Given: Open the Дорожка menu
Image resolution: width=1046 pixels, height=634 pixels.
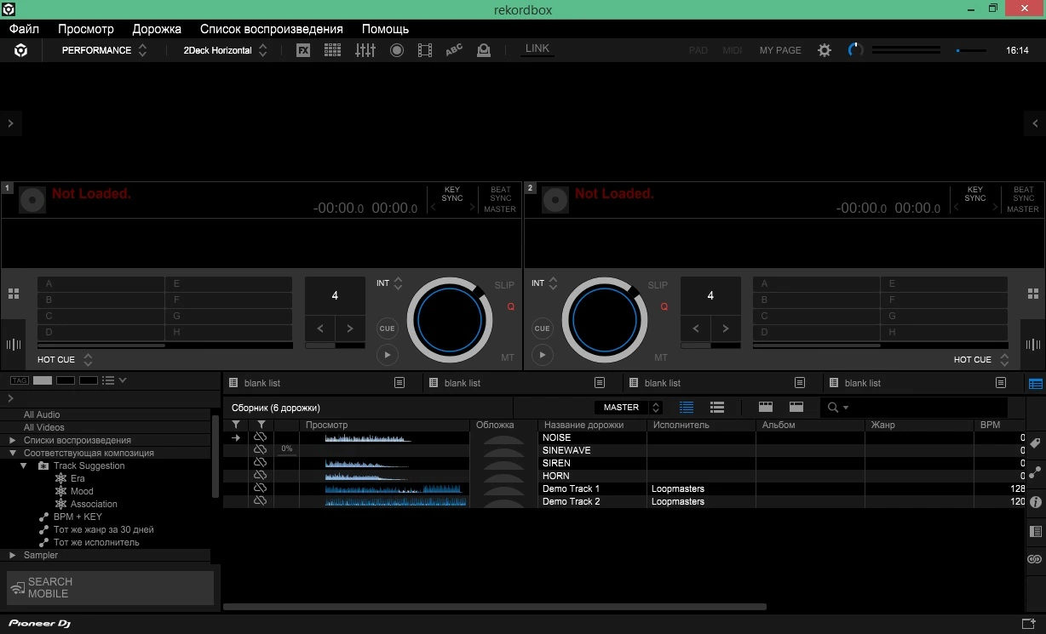Looking at the screenshot, I should (157, 29).
